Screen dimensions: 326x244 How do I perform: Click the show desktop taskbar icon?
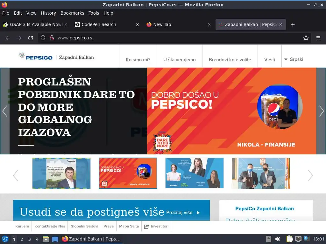point(55,239)
